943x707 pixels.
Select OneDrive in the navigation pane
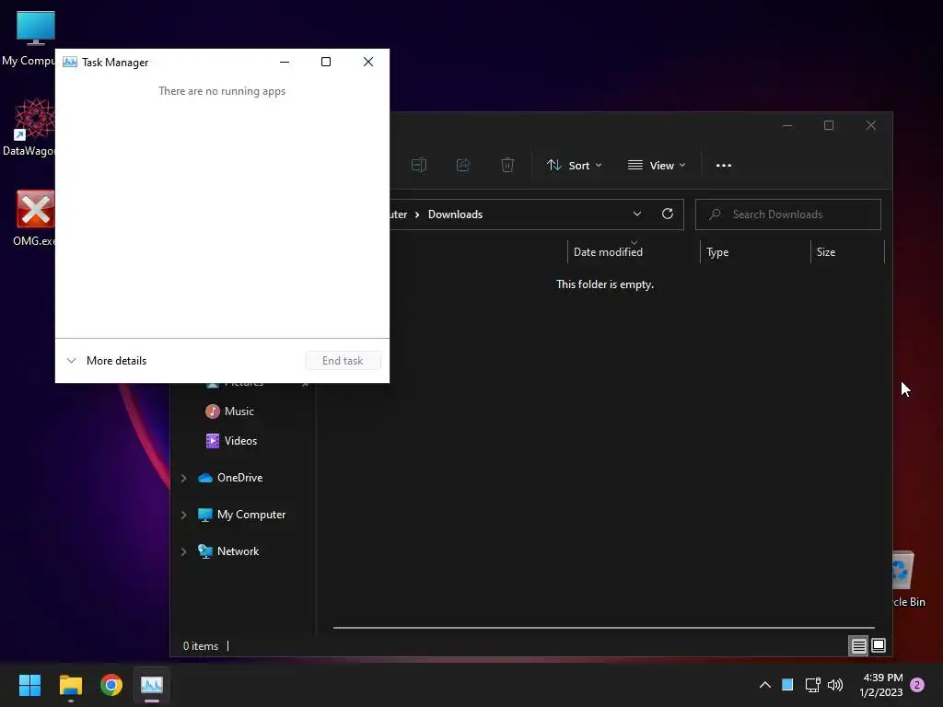point(239,478)
